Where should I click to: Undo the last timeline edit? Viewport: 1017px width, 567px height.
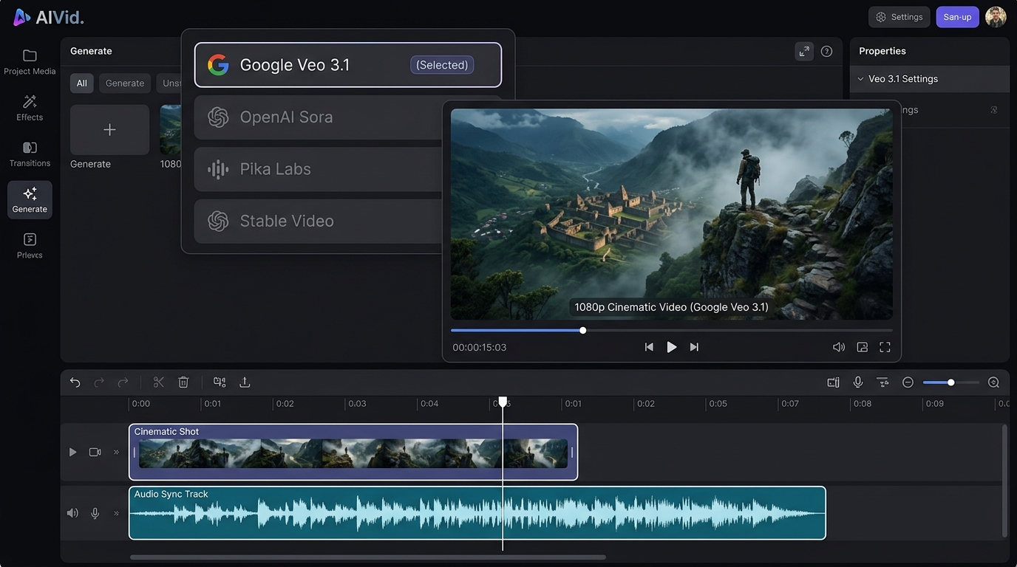75,382
